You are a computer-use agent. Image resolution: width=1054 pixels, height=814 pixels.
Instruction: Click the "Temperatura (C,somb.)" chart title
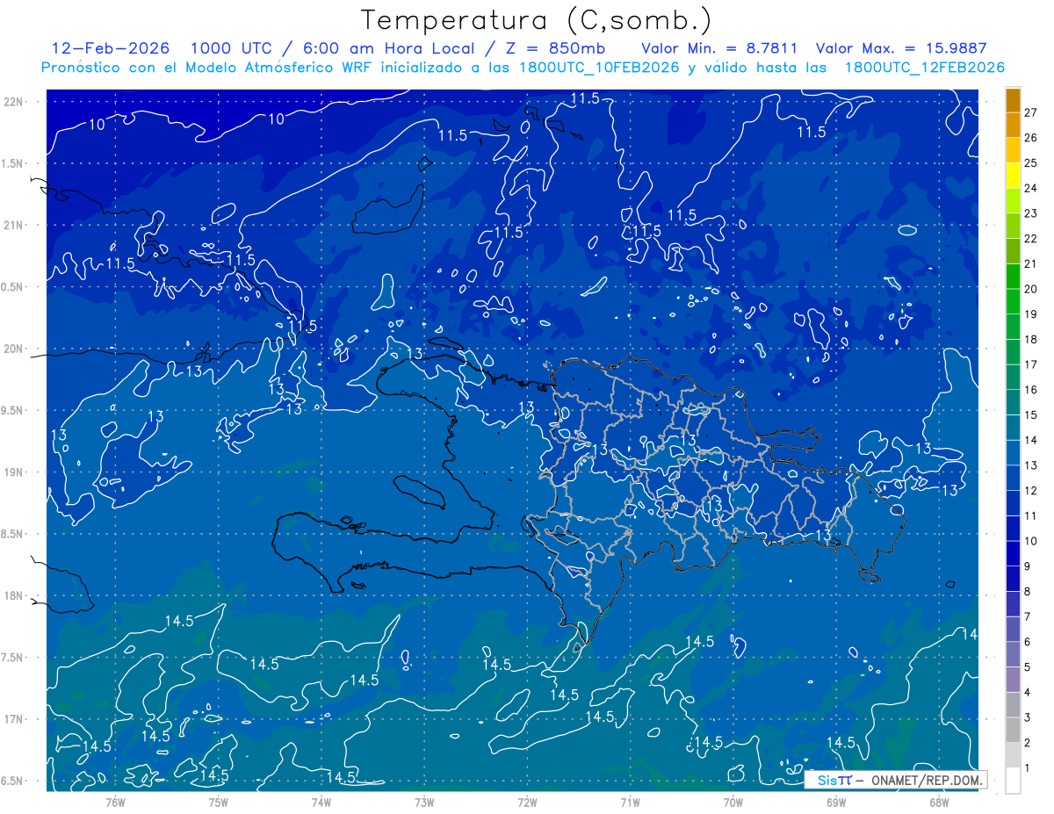coord(537,20)
